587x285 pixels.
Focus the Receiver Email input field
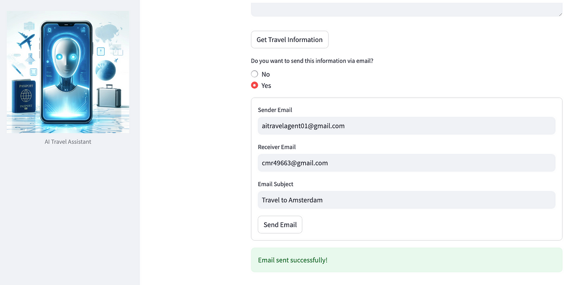pyautogui.click(x=406, y=163)
